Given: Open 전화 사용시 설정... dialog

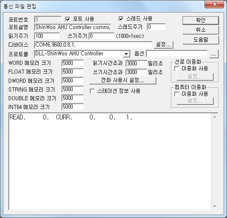Looking at the screenshot, I should click(x=123, y=80).
